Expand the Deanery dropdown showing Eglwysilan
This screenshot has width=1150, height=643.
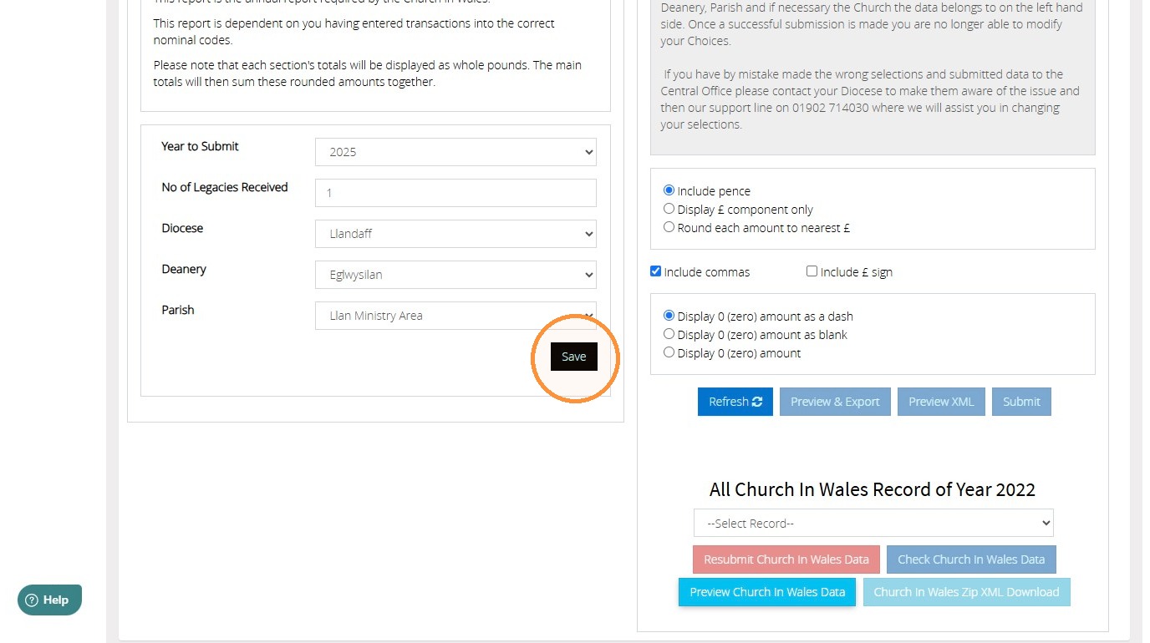coord(455,275)
